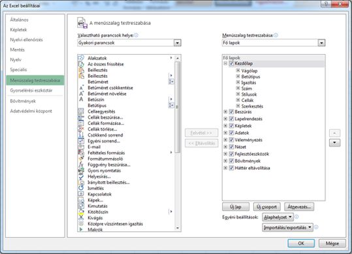Screen dimensions: 352x254
Task: Open the Adatvédelmi központ category
Action: pos(31,111)
